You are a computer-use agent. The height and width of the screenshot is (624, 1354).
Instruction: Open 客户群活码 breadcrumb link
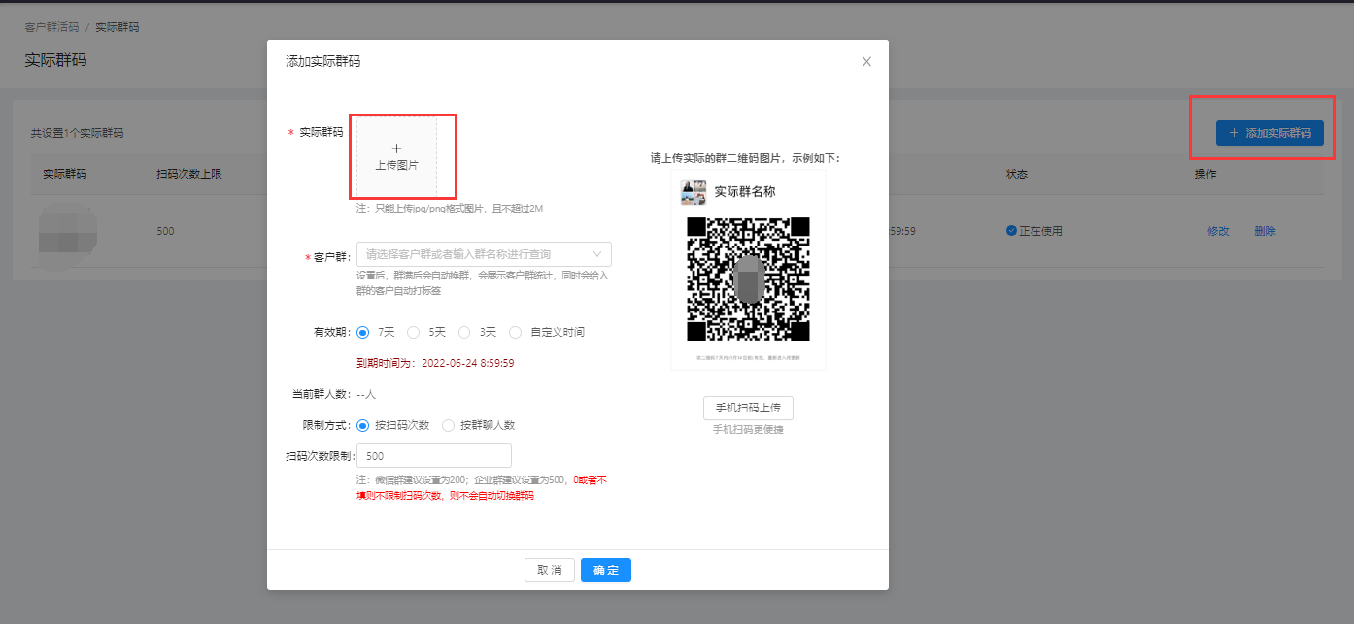coord(51,27)
